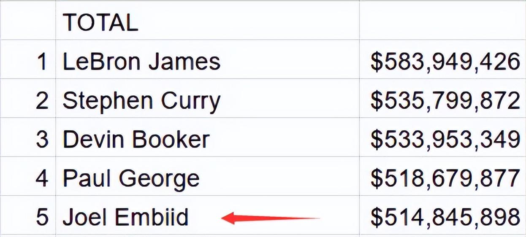Screen dimensions: 526x237
Task: Click the $514,845,898 amount cell
Action: pos(445,217)
